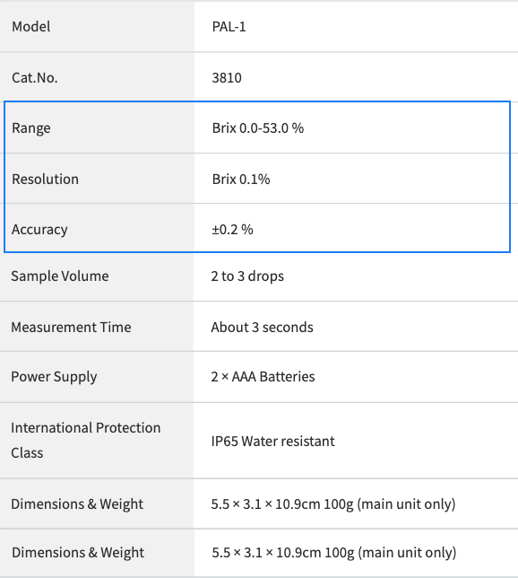518x578 pixels.
Task: Click the Sample Volume label
Action: [60, 276]
